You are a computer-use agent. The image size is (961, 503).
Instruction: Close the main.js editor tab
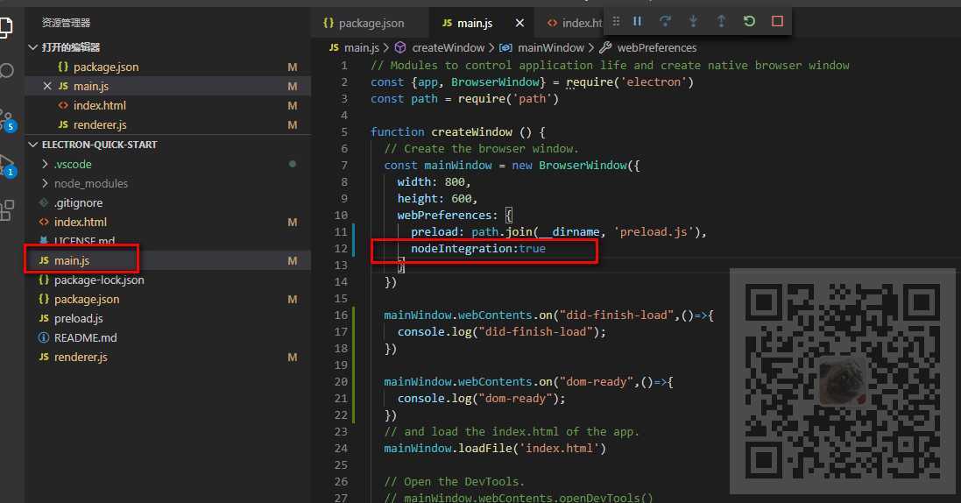(x=519, y=24)
